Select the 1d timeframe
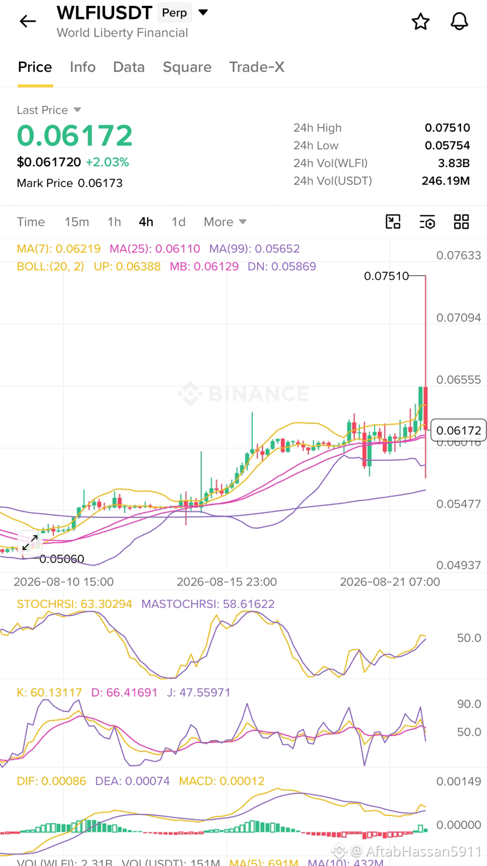 [x=178, y=222]
